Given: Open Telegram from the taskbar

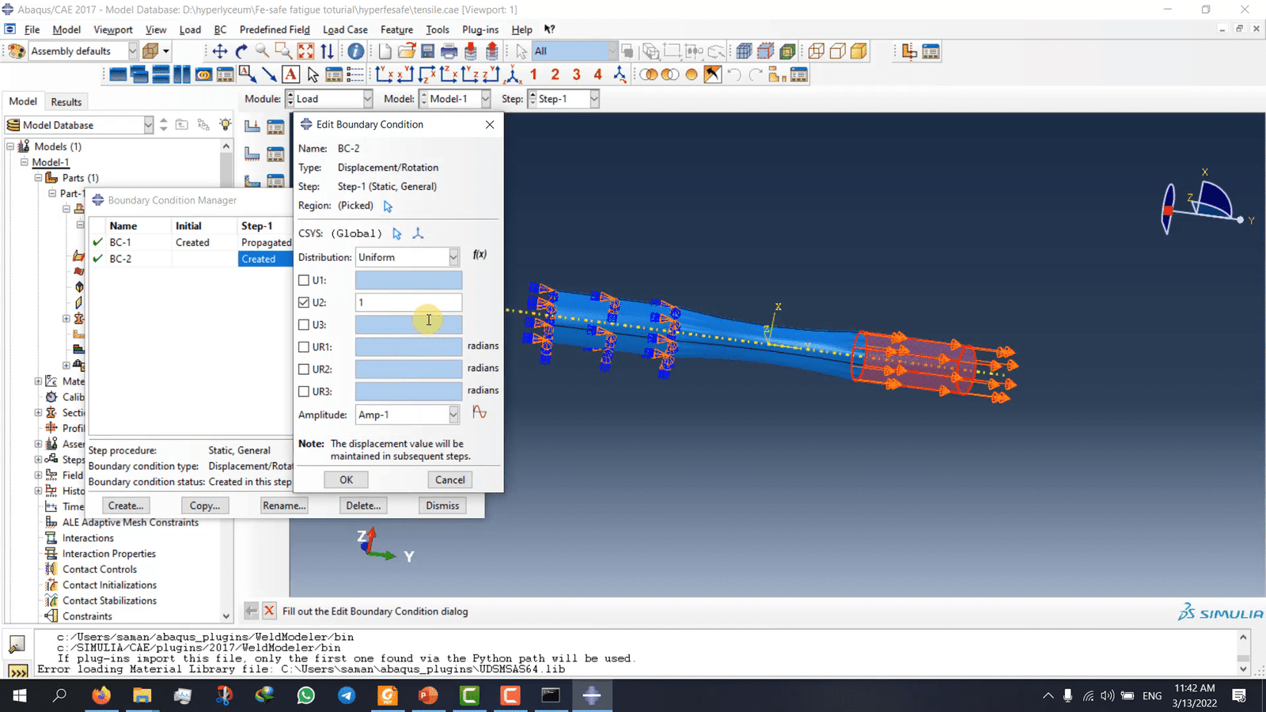Looking at the screenshot, I should tap(347, 695).
